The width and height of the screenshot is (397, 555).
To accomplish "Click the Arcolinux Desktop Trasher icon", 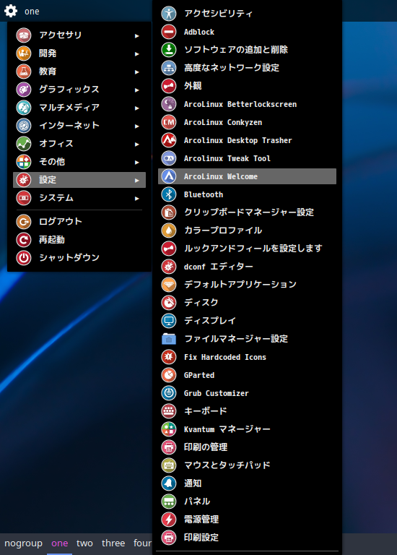I will (x=169, y=140).
